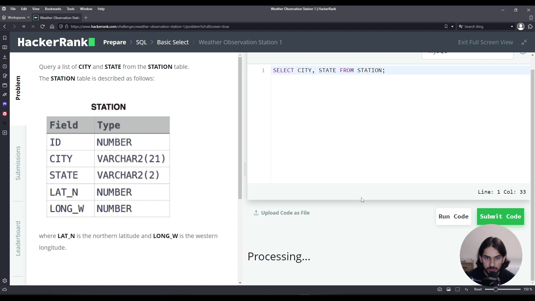Open browser Settings from the sidebar gear
The width and height of the screenshot is (535, 301).
point(4,281)
